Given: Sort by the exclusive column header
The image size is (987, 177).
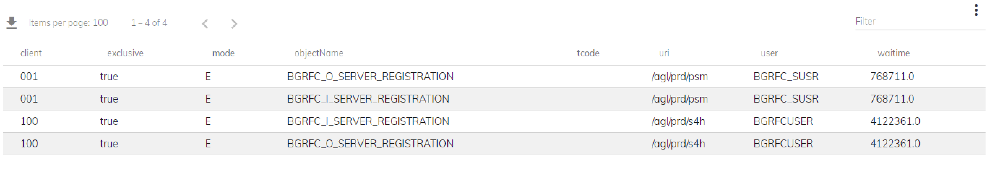Looking at the screenshot, I should tap(125, 53).
